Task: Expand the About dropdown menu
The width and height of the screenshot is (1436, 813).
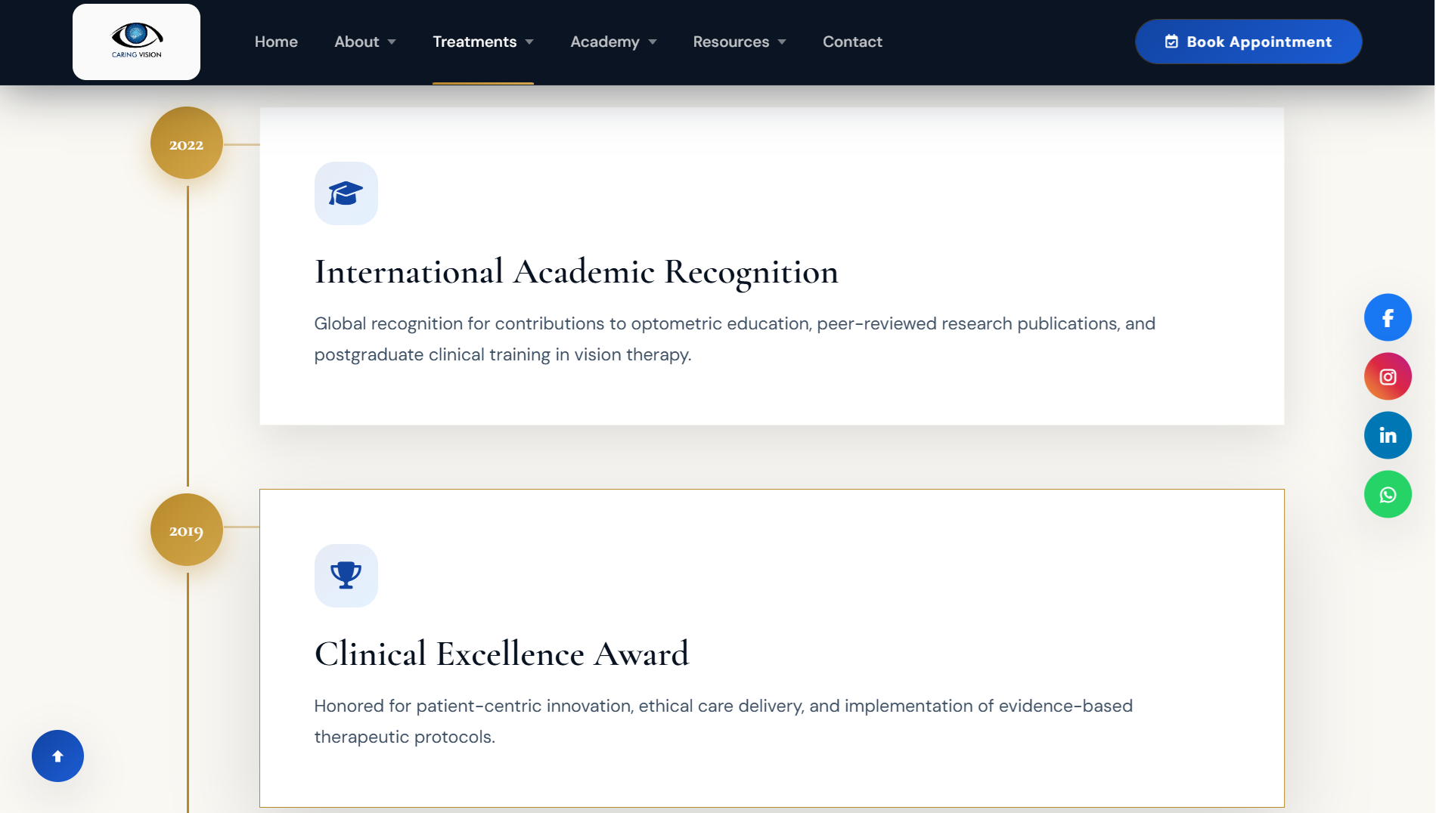Action: (x=364, y=42)
